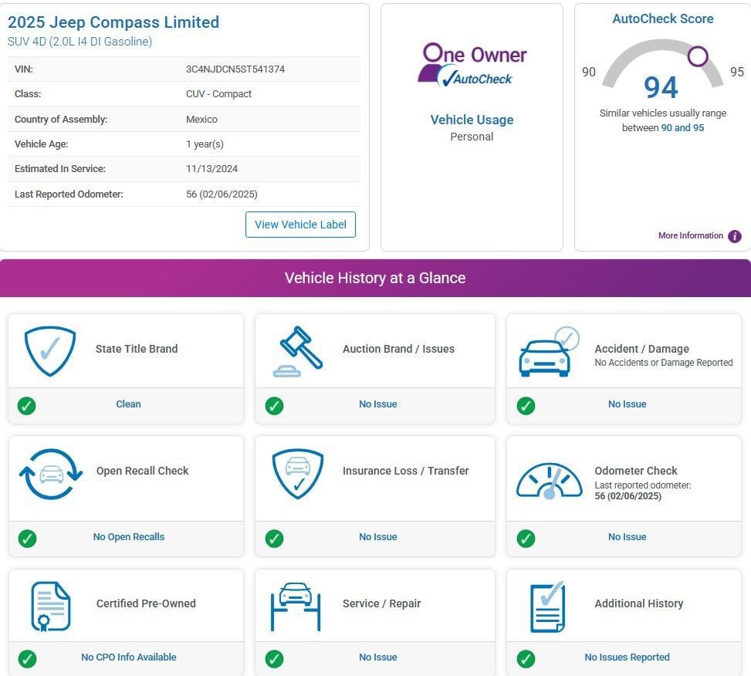Click the Certified Pre-Owned certificate icon
The height and width of the screenshot is (676, 751).
click(51, 607)
